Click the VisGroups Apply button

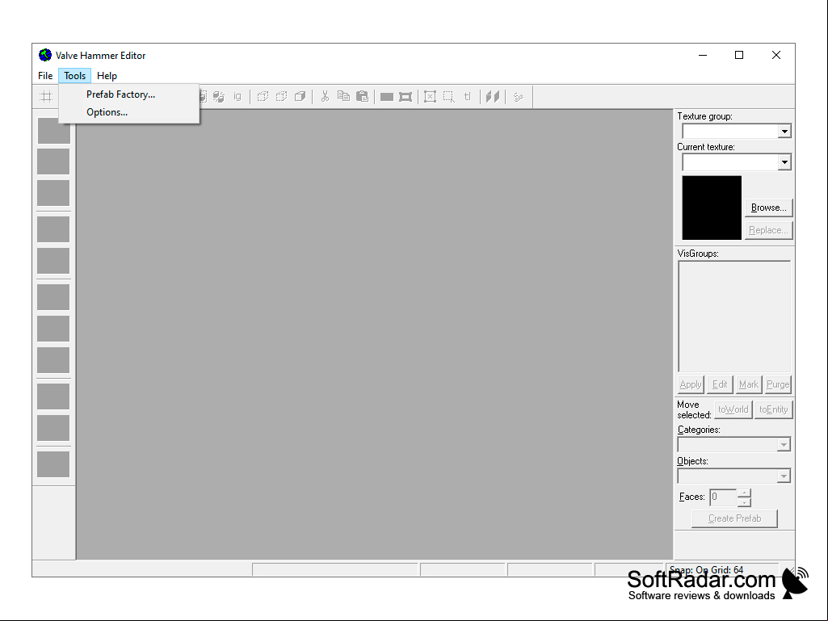(x=691, y=384)
